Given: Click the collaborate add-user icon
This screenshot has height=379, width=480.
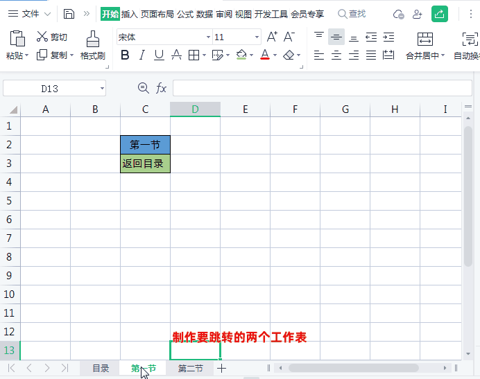Looking at the screenshot, I should (x=418, y=14).
